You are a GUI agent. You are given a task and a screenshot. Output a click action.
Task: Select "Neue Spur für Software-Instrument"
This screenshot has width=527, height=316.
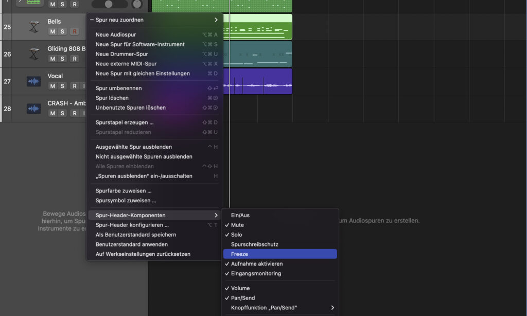(x=154, y=44)
